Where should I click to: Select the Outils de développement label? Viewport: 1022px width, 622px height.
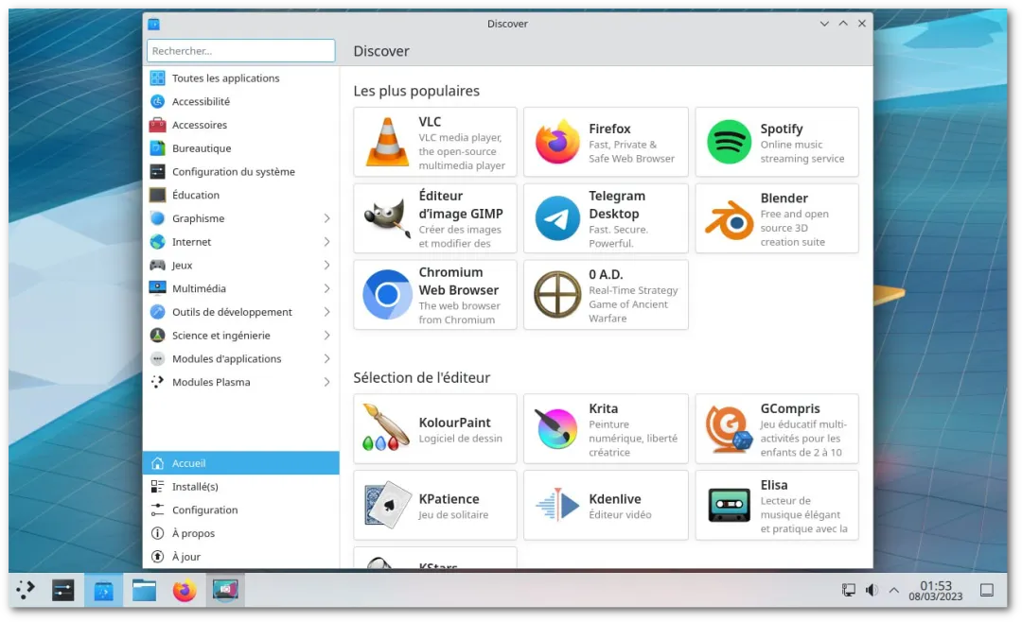[232, 313]
